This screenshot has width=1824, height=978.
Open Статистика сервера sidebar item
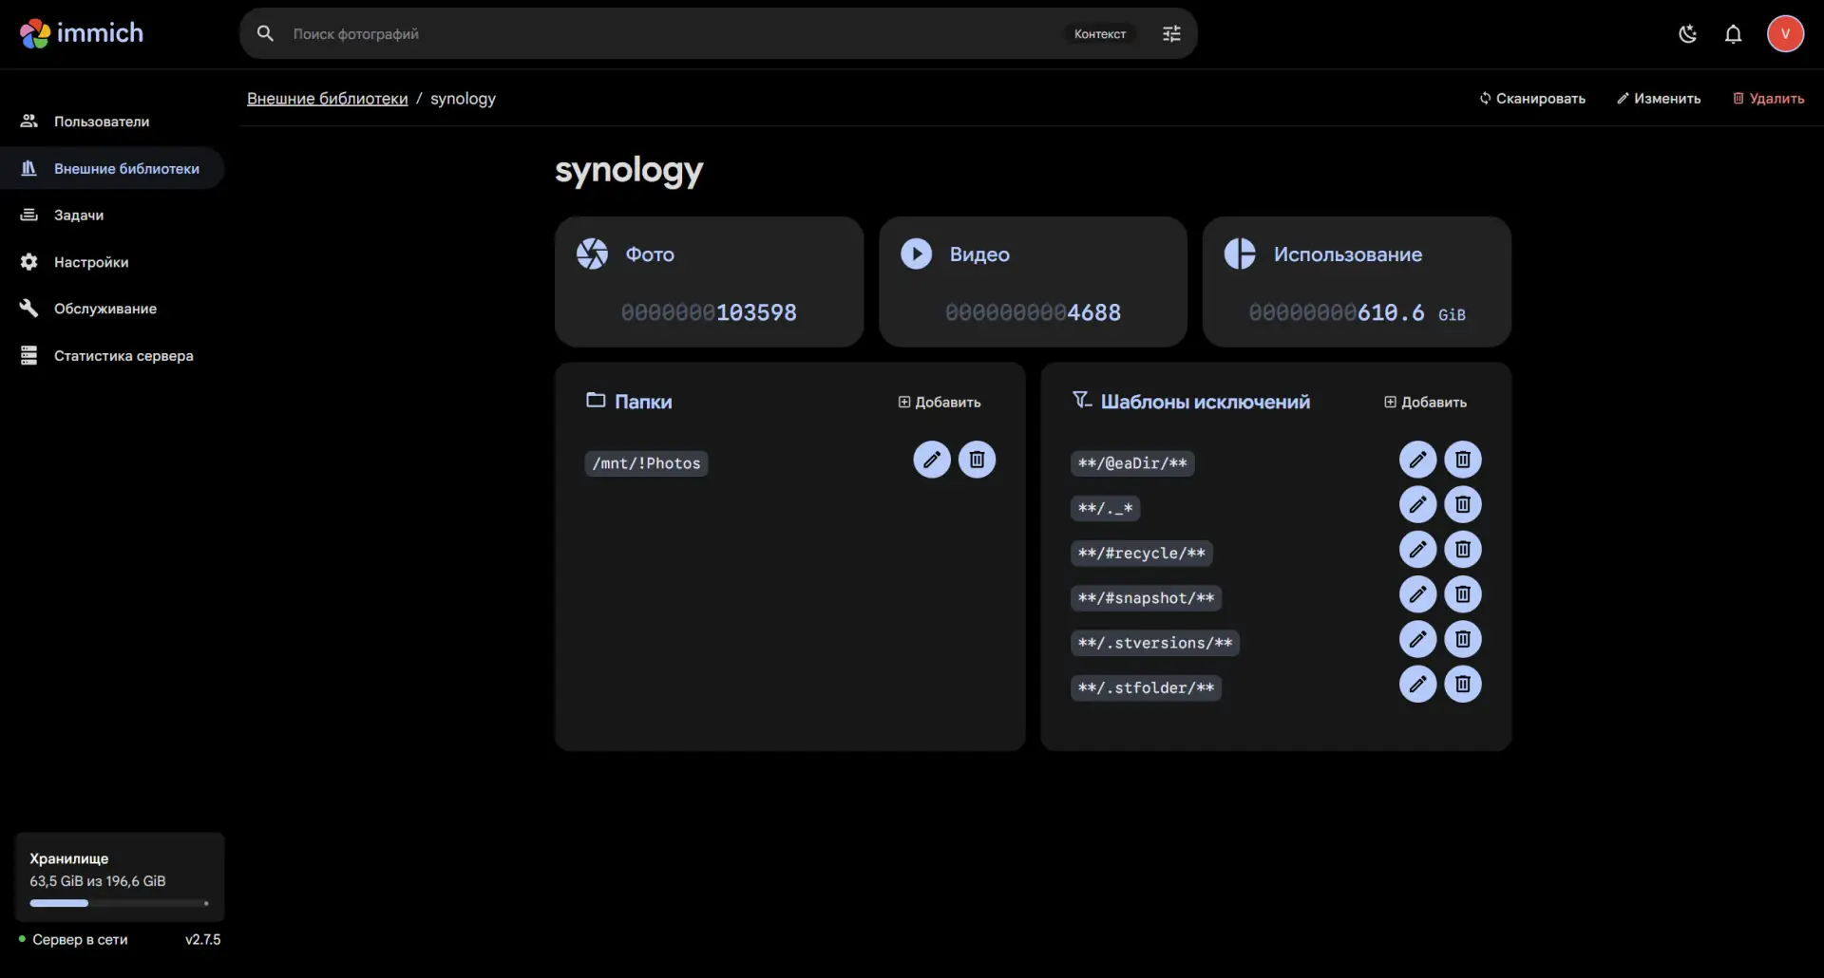point(112,356)
